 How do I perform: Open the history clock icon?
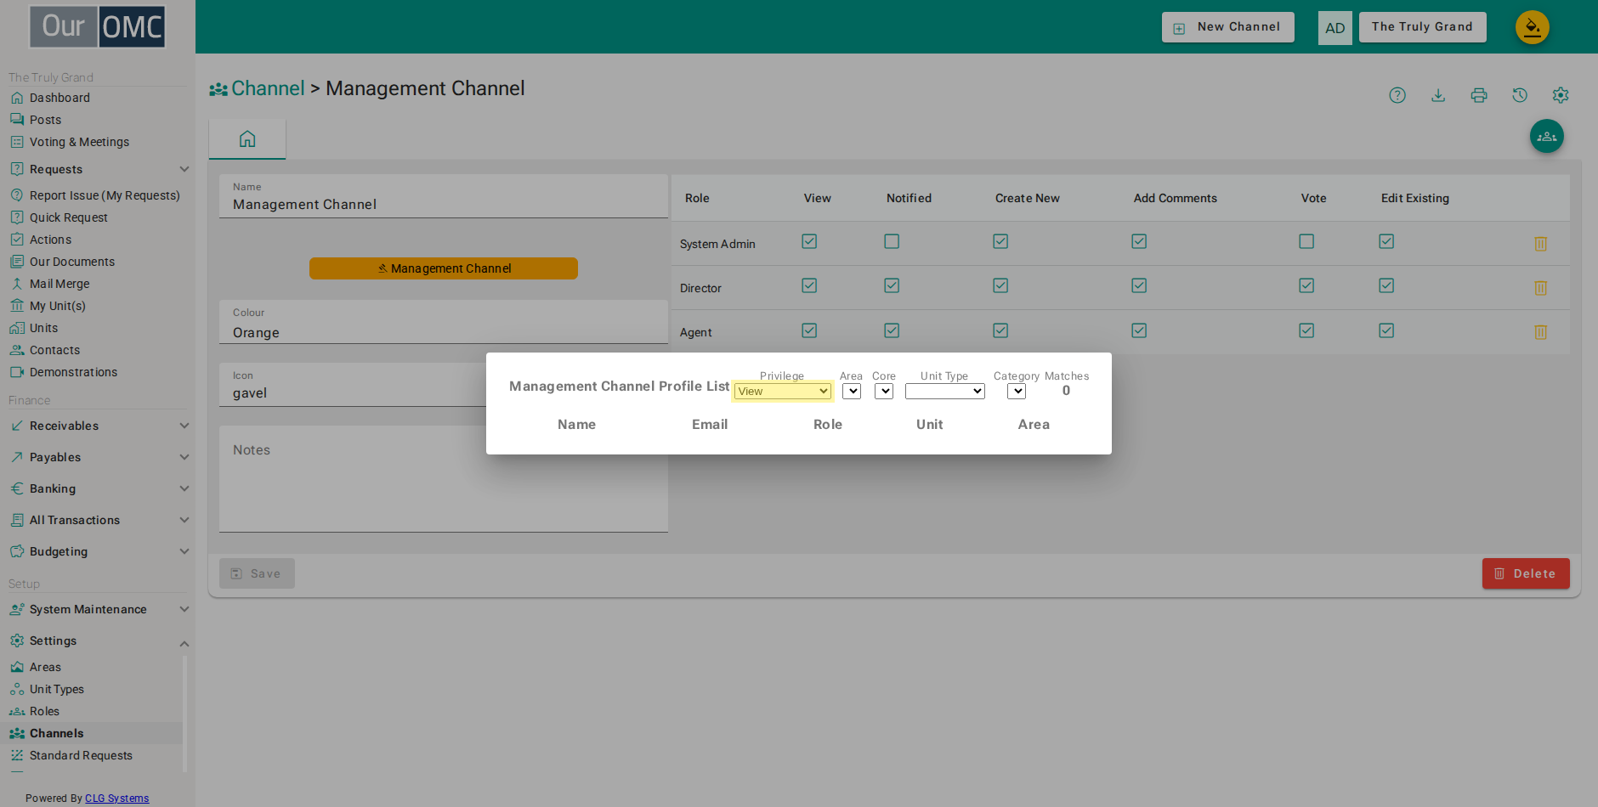pos(1520,95)
